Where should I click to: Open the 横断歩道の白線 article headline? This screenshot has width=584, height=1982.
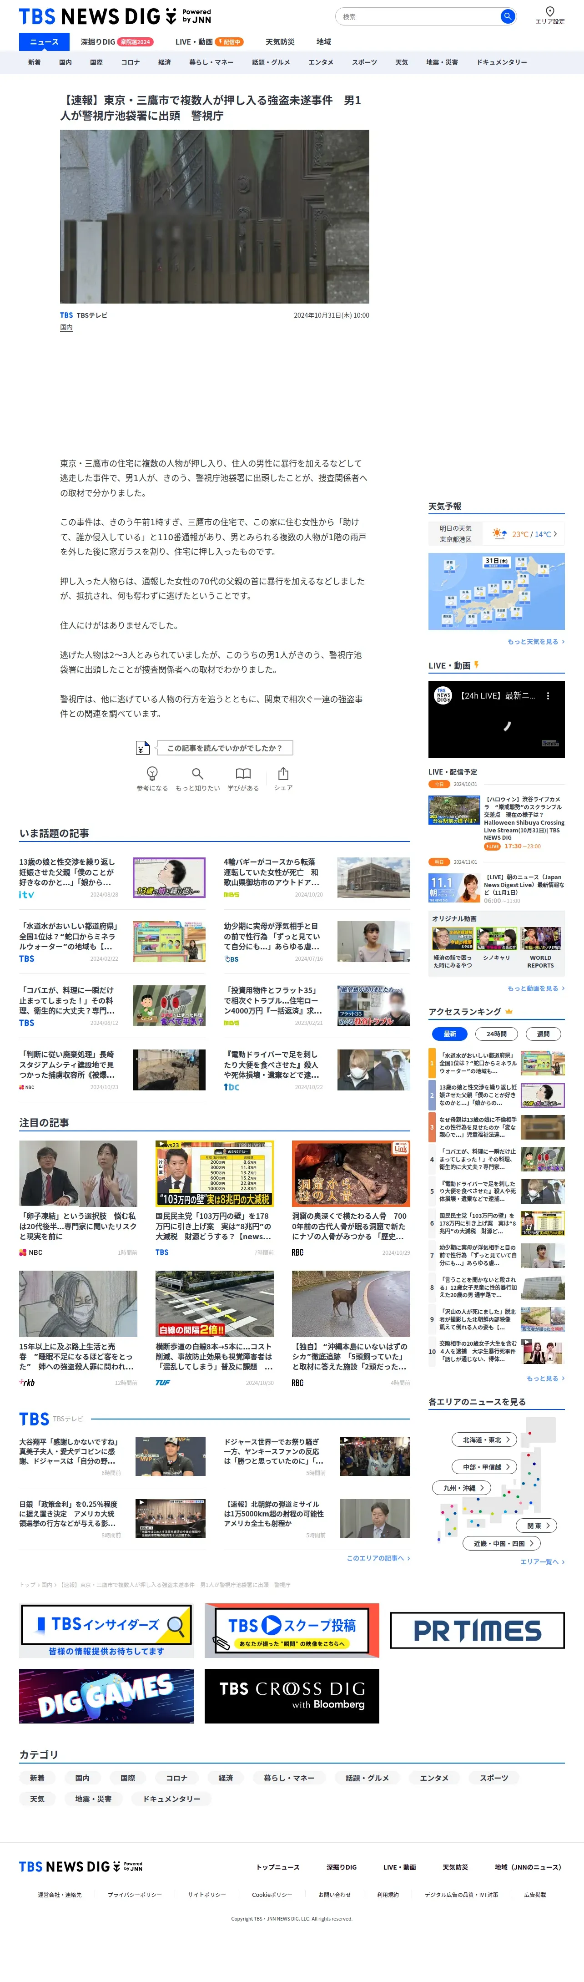click(x=214, y=1357)
